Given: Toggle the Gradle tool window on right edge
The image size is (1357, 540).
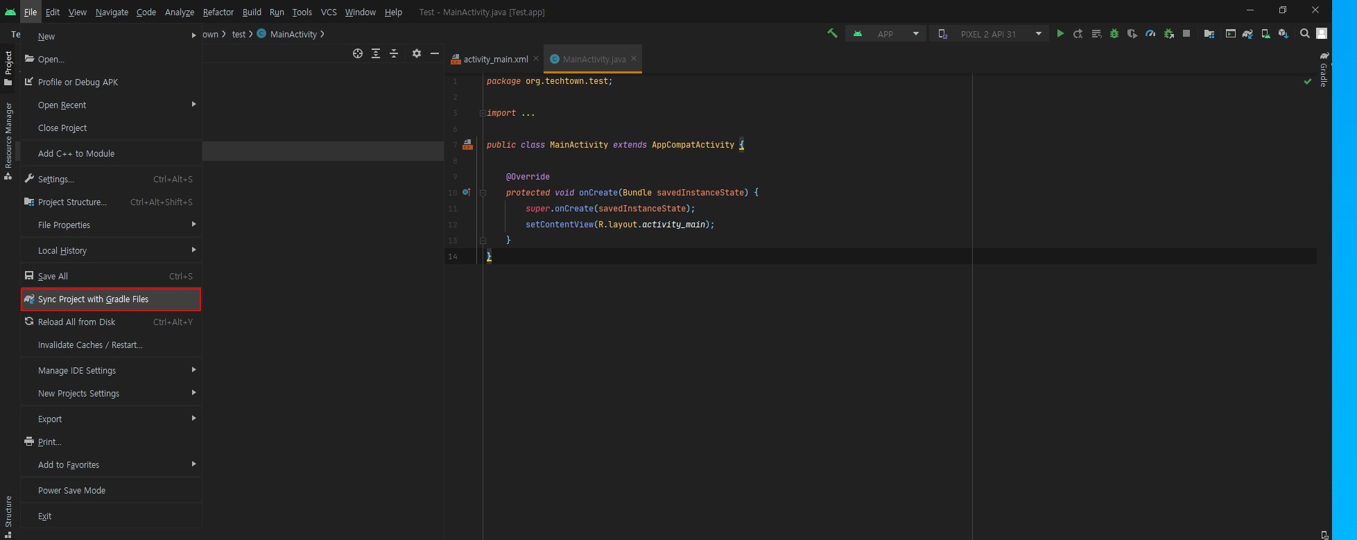Looking at the screenshot, I should 1323,69.
